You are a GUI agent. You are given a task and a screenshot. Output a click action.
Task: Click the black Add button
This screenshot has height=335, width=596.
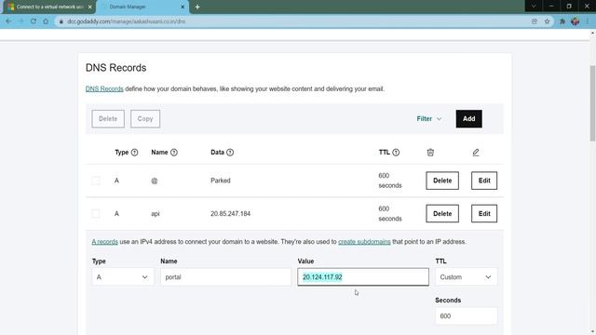tap(468, 119)
